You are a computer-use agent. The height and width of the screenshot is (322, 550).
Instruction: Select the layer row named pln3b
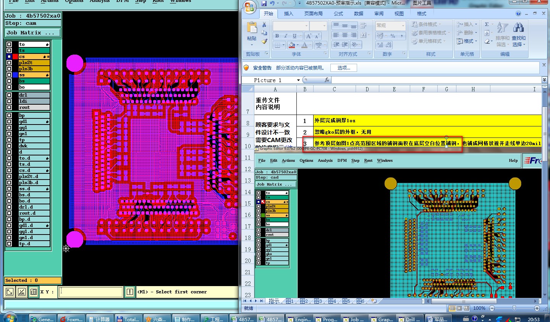[x=34, y=69]
